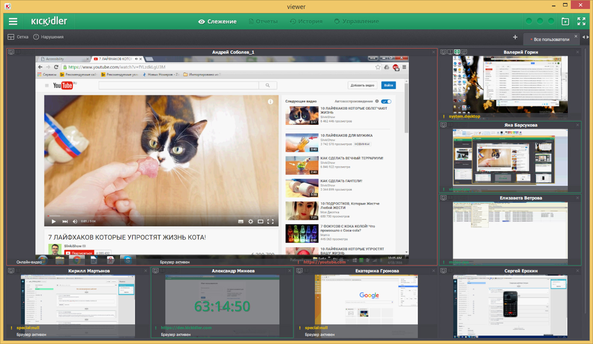
Task: Click the Нарушения exclamation icon
Action: 36,37
